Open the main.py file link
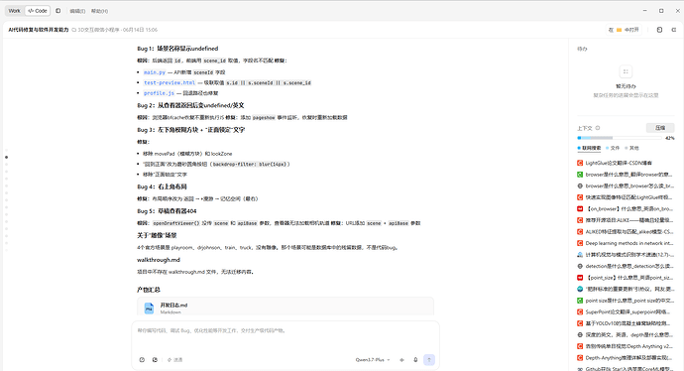This screenshot has height=371, width=684. pos(155,72)
